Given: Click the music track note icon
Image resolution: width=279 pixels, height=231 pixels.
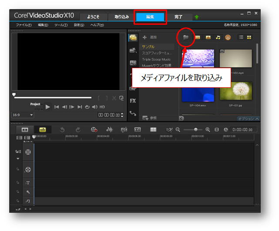Looking at the screenshot, I should coord(28,201).
